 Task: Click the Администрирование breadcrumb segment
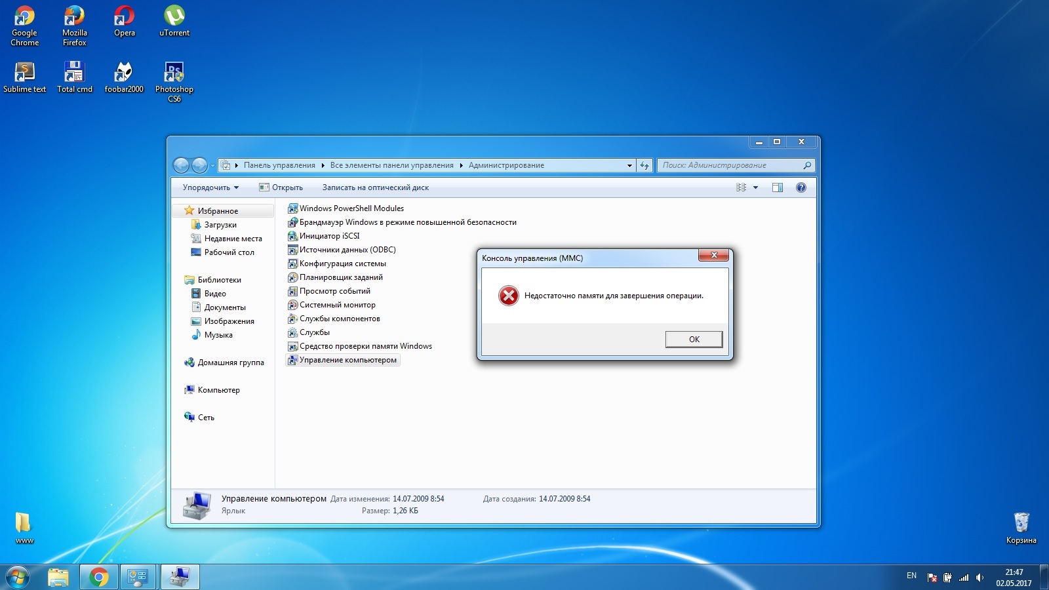point(506,165)
